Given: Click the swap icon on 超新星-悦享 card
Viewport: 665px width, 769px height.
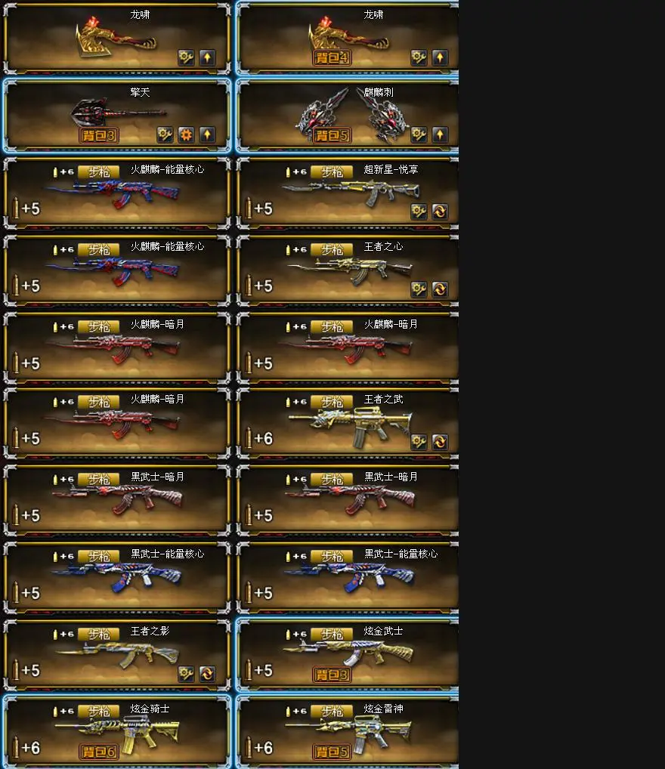Looking at the screenshot, I should click(440, 212).
